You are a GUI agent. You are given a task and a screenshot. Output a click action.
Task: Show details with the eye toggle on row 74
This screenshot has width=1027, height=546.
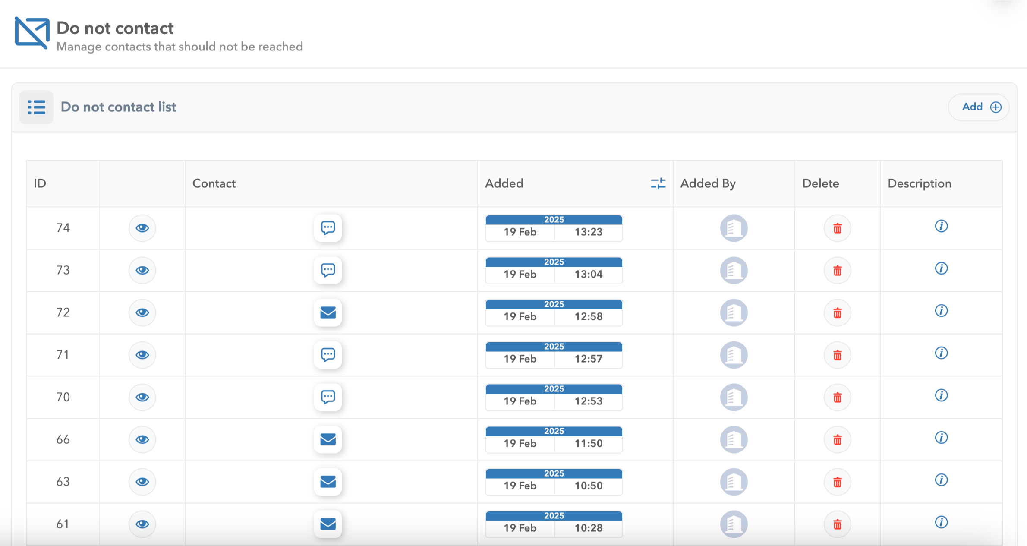(142, 228)
